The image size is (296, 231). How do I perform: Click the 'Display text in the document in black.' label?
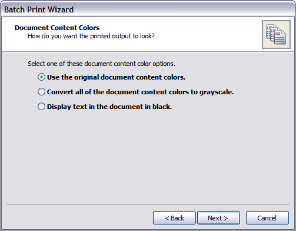109,107
